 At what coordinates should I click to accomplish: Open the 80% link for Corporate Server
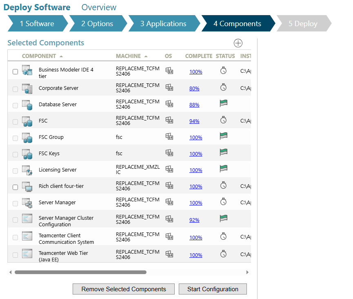pos(194,89)
